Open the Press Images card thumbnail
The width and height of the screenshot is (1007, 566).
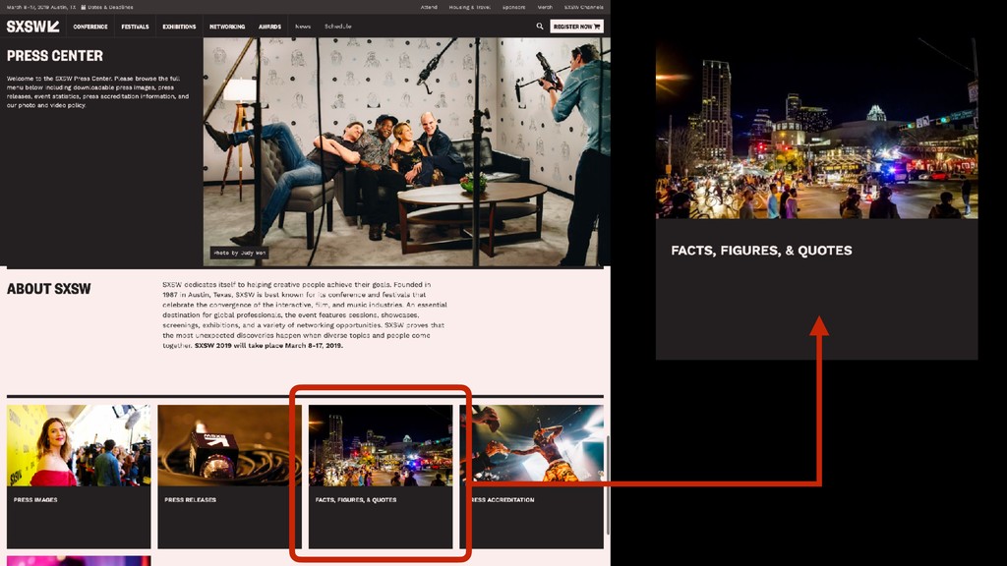click(x=79, y=445)
